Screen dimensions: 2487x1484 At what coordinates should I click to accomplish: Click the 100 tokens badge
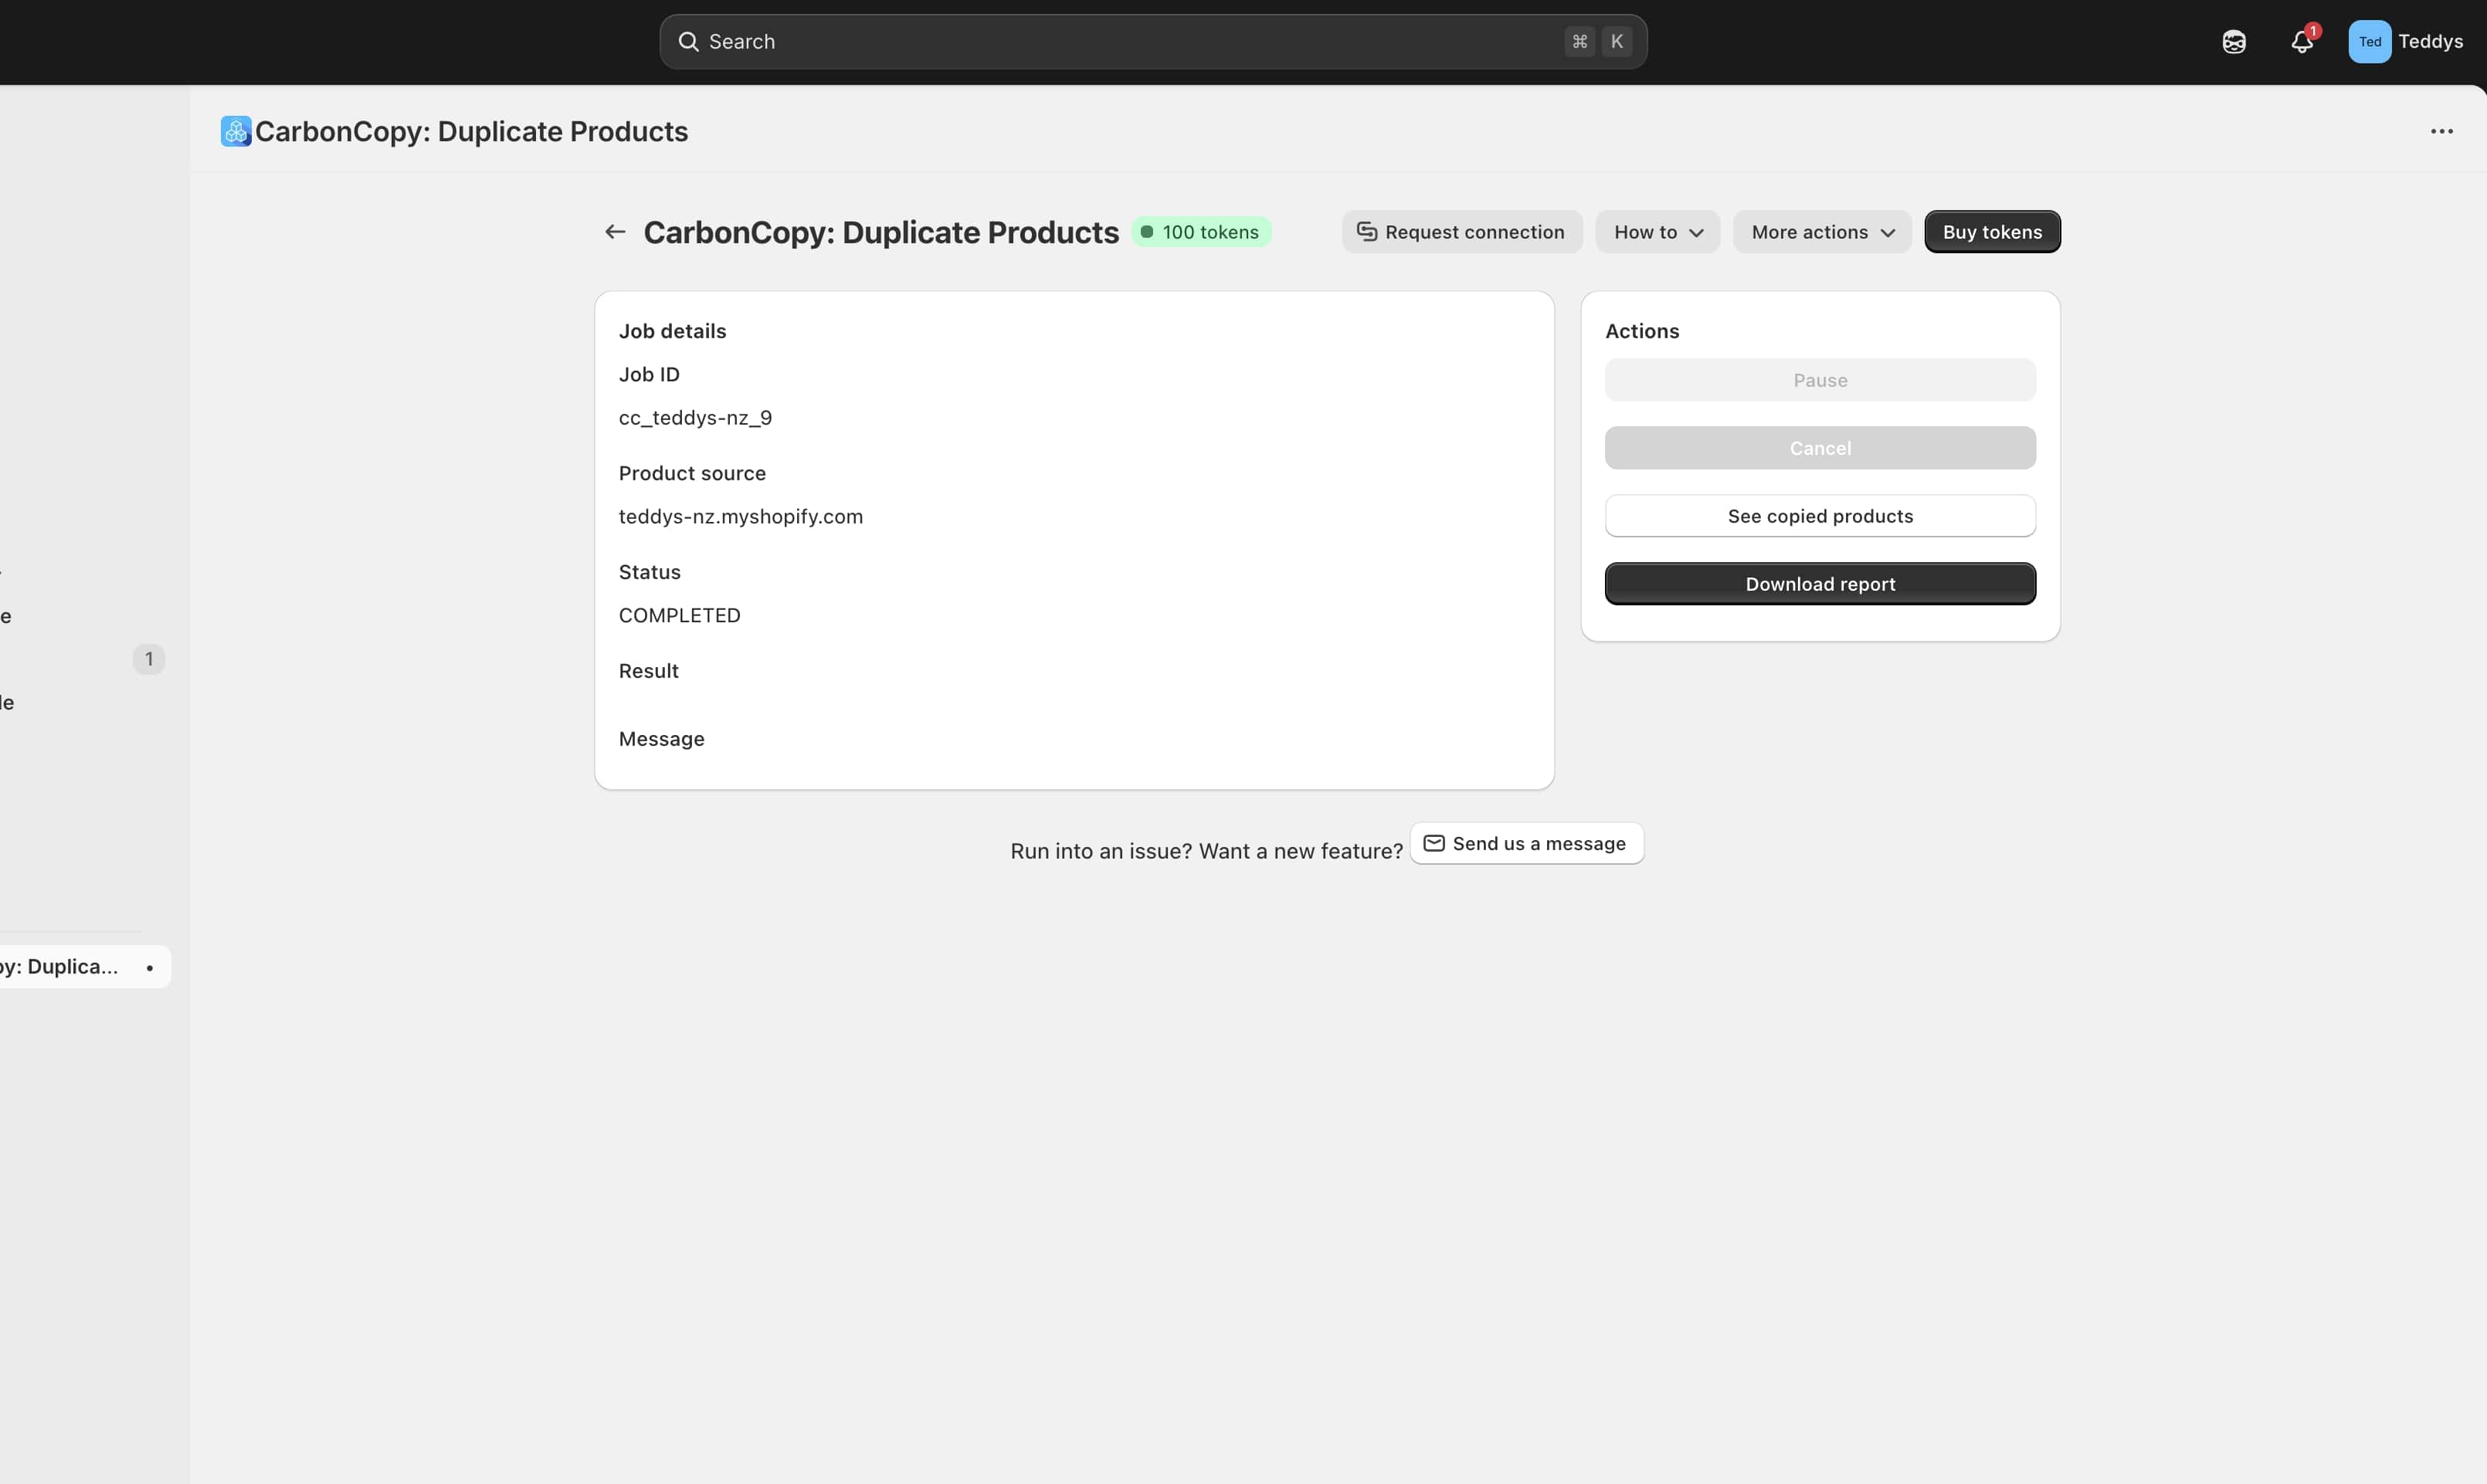(x=1201, y=232)
